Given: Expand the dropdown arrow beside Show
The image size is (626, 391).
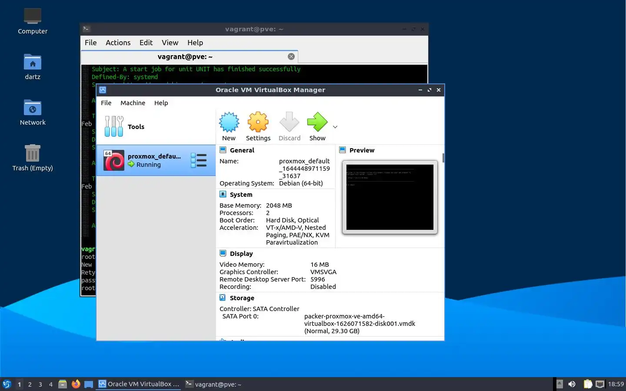Looking at the screenshot, I should [x=335, y=127].
